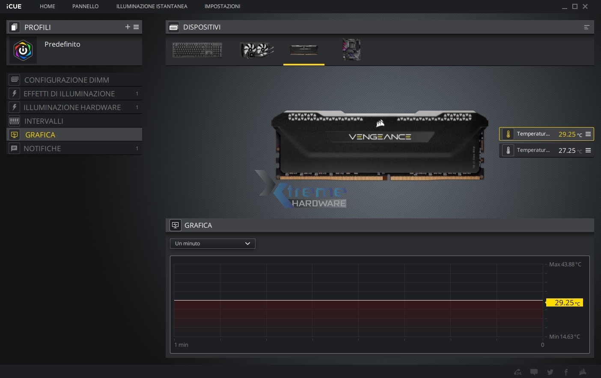Click the plus icon to add profile
Viewport: 601px width, 378px height.
pyautogui.click(x=128, y=27)
